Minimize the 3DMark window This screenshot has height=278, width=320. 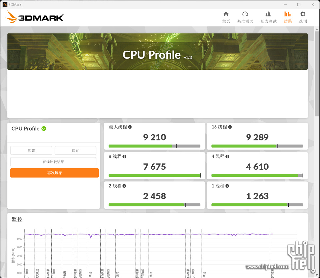click(x=285, y=5)
